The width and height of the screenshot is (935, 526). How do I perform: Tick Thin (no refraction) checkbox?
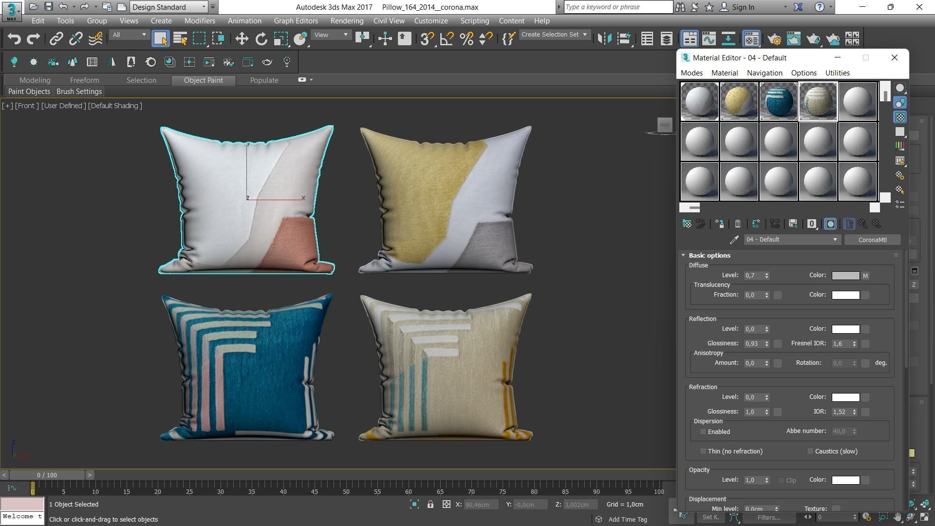(703, 451)
